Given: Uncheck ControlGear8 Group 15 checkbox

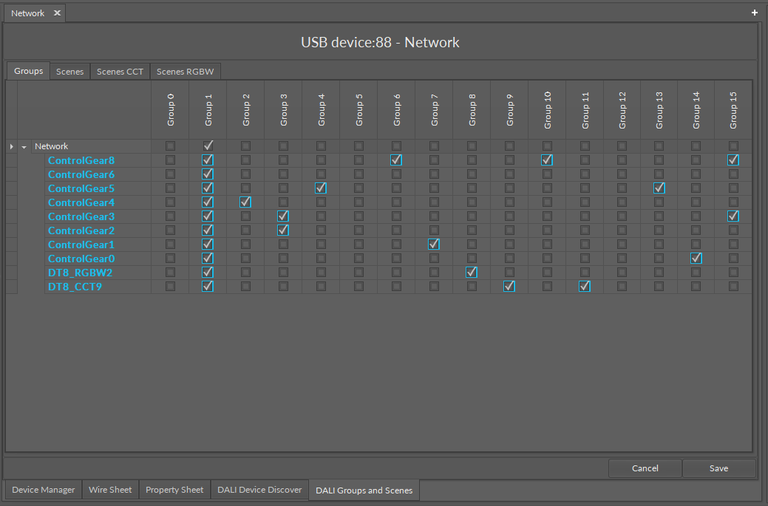Looking at the screenshot, I should [733, 160].
